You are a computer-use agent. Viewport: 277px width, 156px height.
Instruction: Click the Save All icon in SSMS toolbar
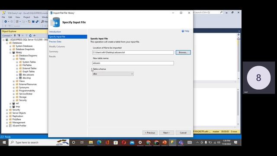click(37, 22)
